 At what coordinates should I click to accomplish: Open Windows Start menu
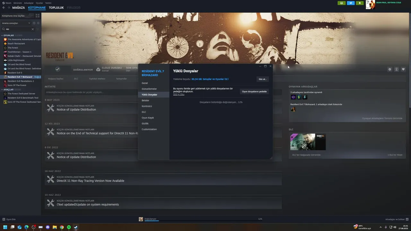pos(5,227)
